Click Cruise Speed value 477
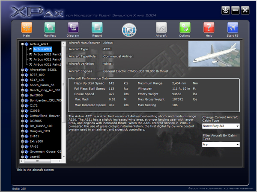This screenshot has height=192, width=257. (112, 94)
